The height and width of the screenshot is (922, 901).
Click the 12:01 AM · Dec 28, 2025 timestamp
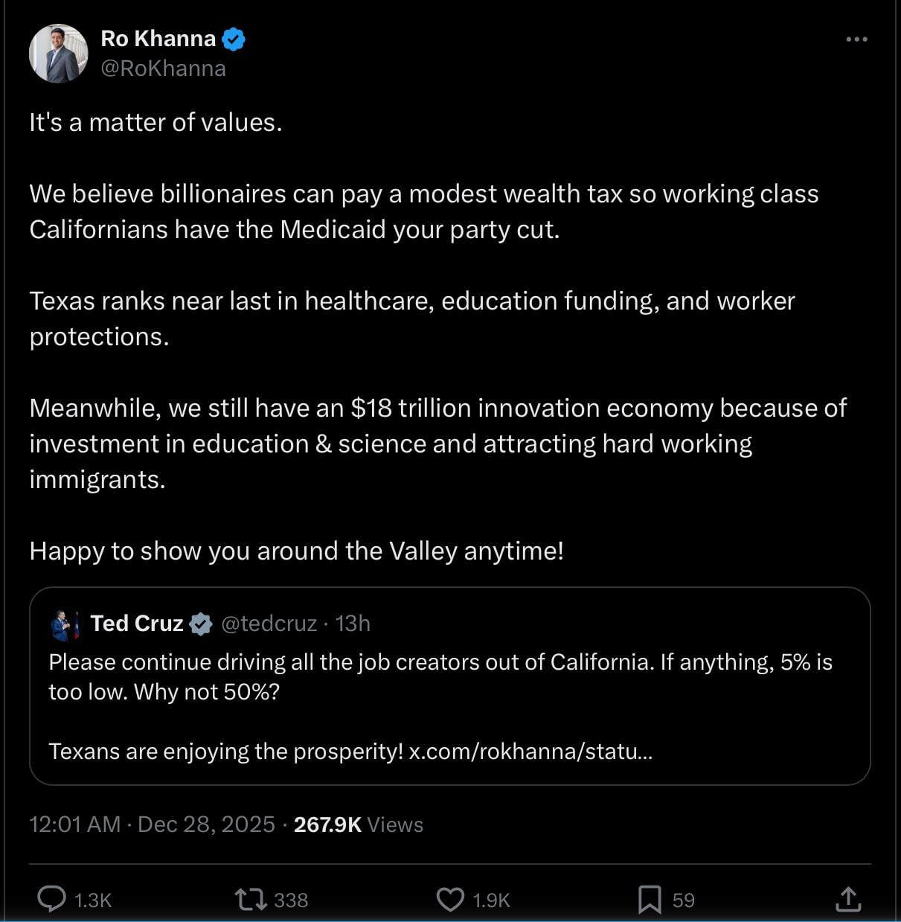coord(152,825)
